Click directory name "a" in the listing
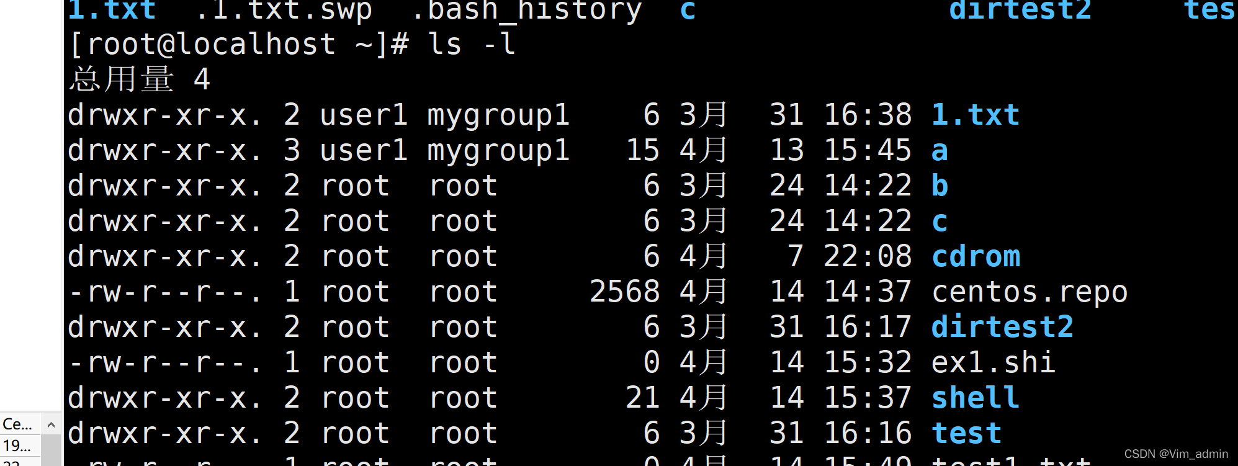This screenshot has height=466, width=1238. pyautogui.click(x=940, y=151)
